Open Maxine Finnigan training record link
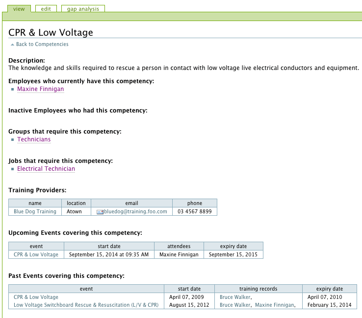Screen dimensions: 362x318 tap(275, 305)
